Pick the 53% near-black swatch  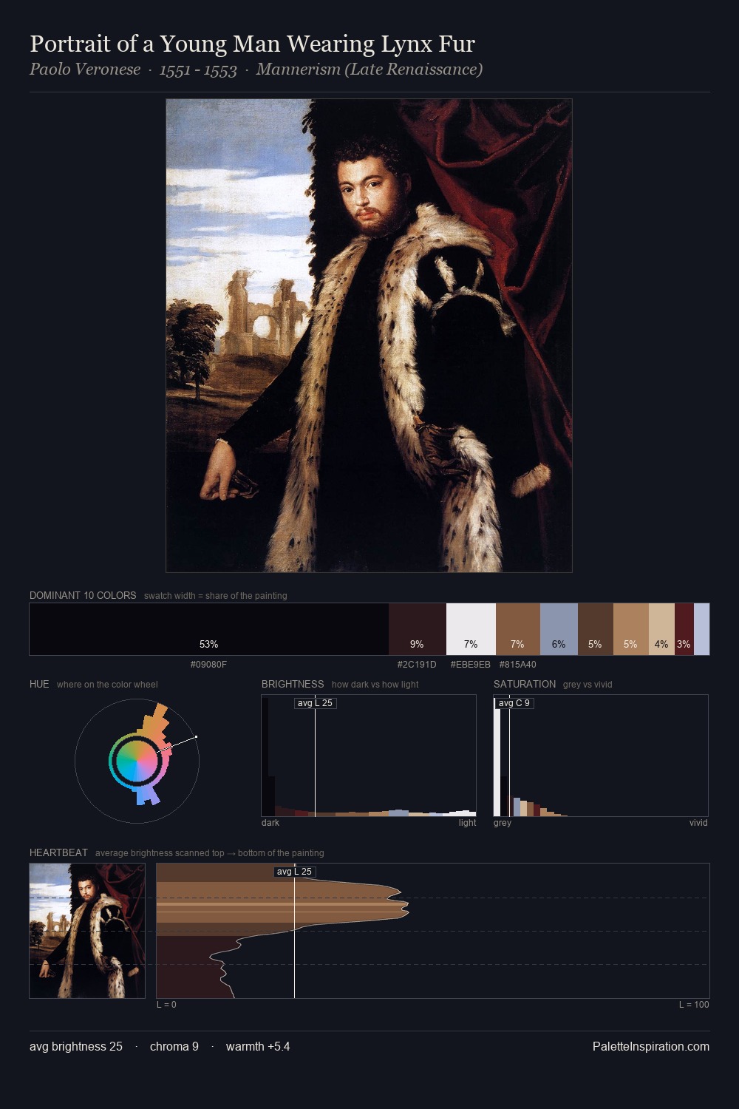pos(209,629)
